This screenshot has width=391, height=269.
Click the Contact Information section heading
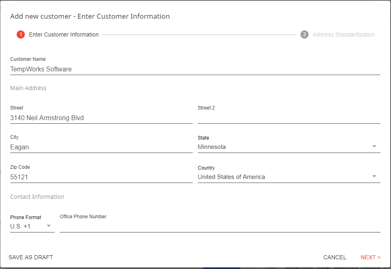point(37,197)
